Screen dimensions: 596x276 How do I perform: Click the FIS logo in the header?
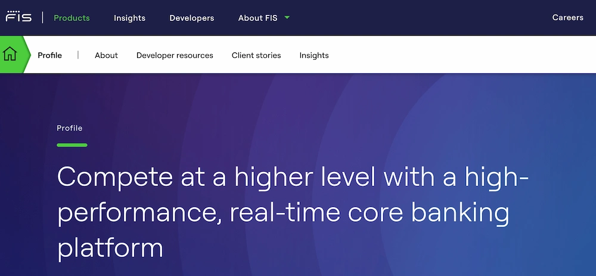pos(18,17)
